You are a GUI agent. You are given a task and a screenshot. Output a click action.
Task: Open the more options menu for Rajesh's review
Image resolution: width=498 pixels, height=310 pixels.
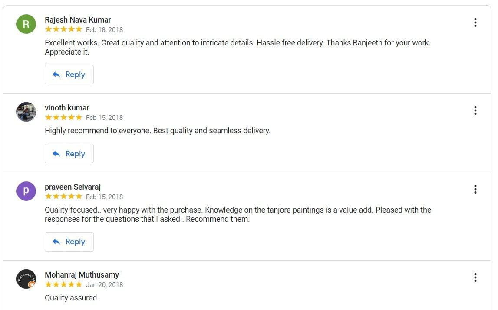(x=475, y=23)
